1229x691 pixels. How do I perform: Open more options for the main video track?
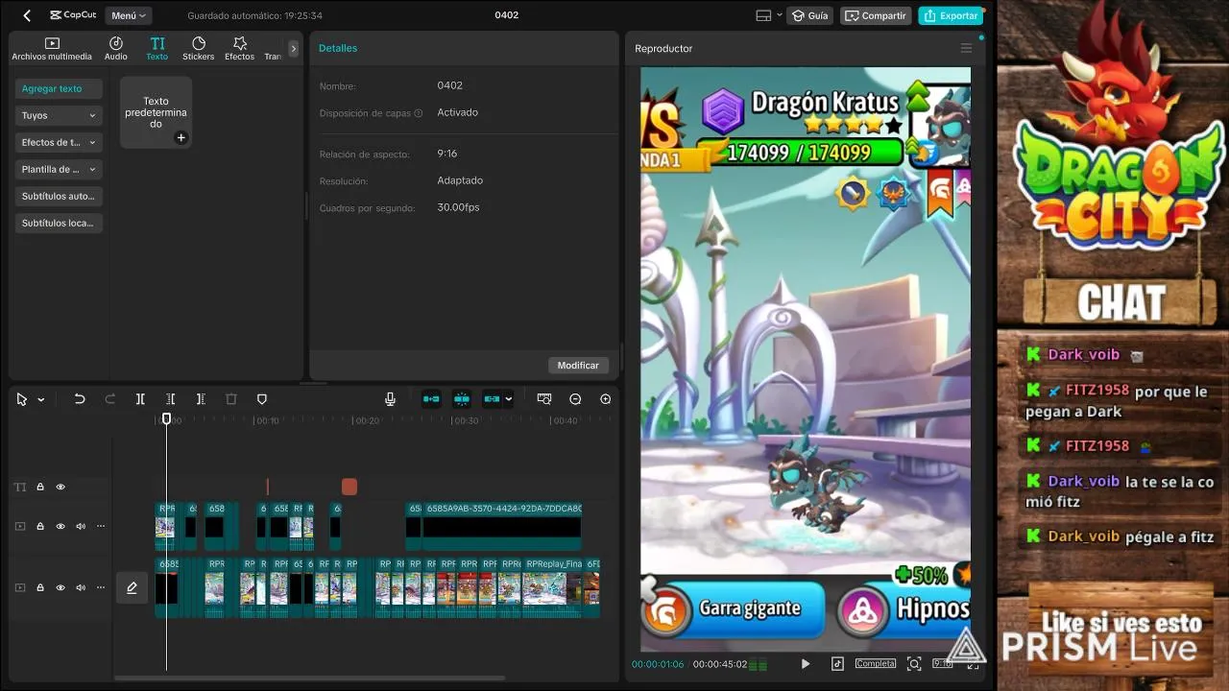coord(101,587)
